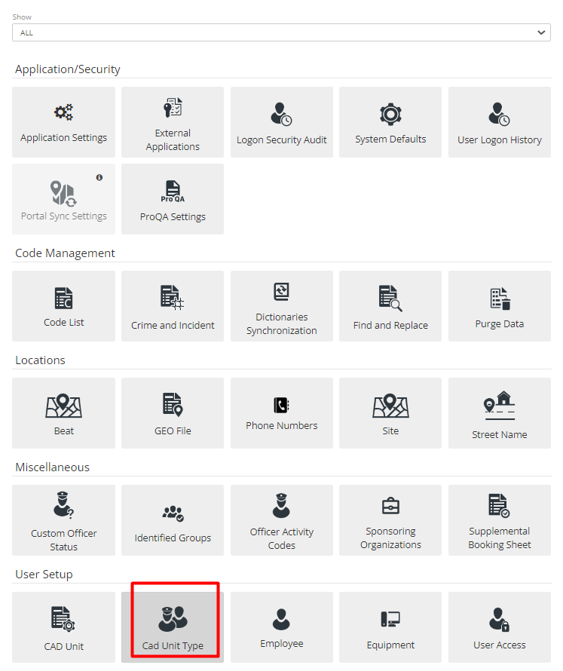The width and height of the screenshot is (563, 671).
Task: Open Find and Replace tile
Action: pos(390,306)
